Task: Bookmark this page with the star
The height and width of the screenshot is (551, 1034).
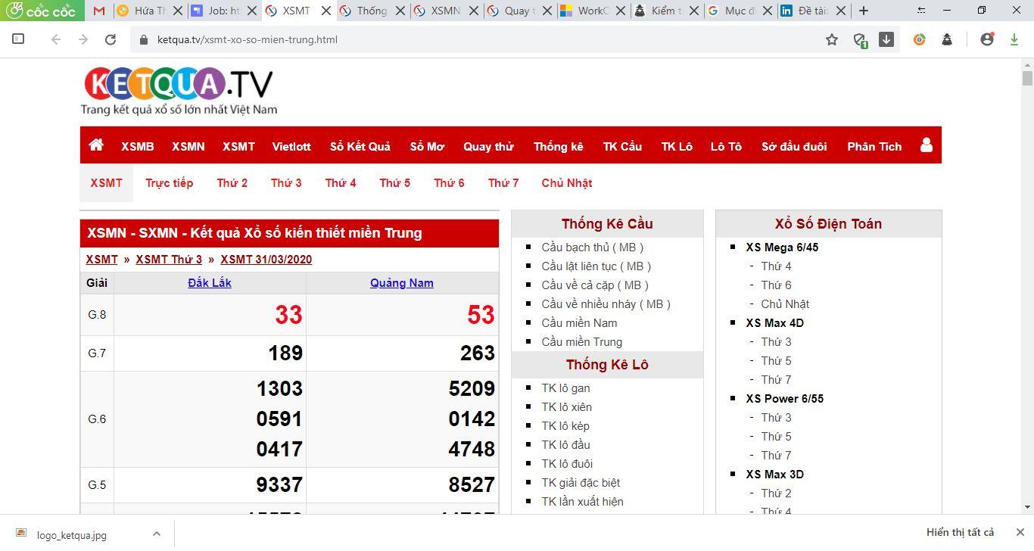Action: click(832, 39)
